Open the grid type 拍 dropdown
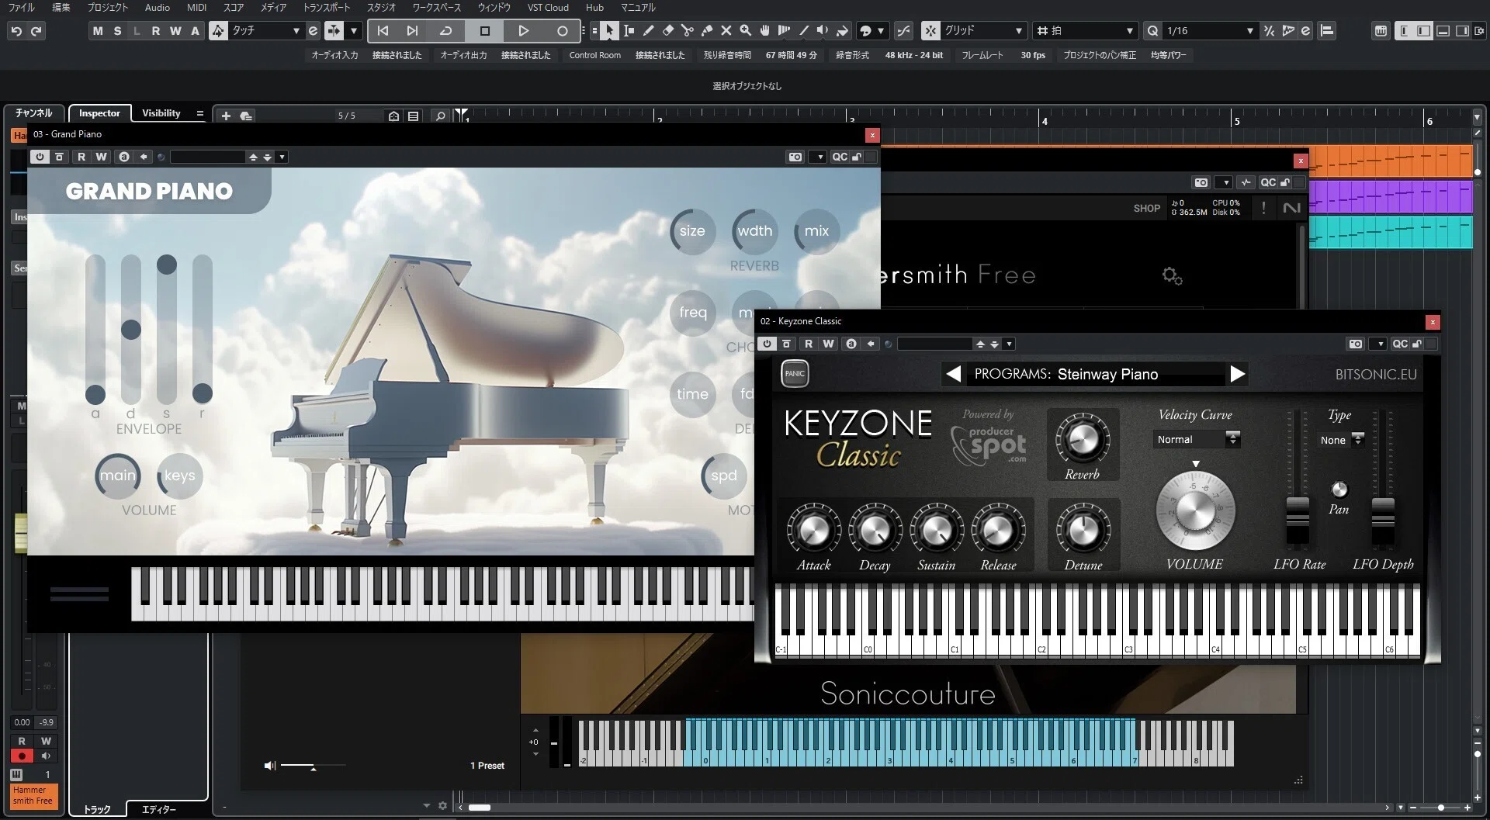The height and width of the screenshot is (820, 1490). [1085, 31]
